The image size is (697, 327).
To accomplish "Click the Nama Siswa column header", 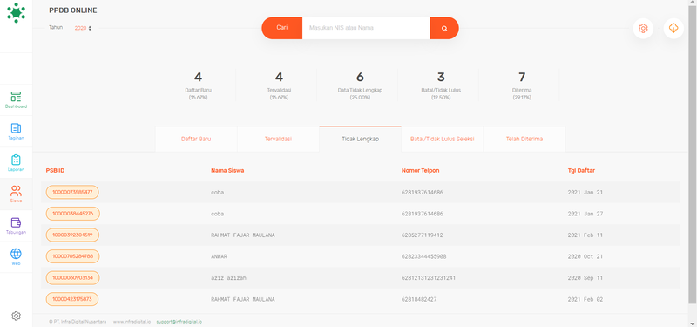I will [227, 170].
